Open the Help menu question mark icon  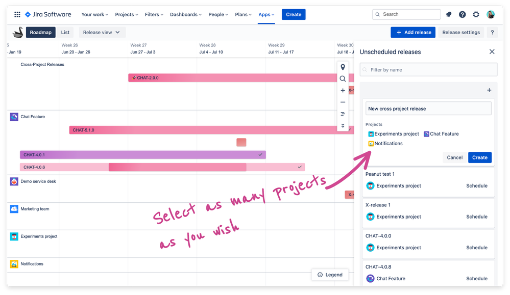(462, 14)
